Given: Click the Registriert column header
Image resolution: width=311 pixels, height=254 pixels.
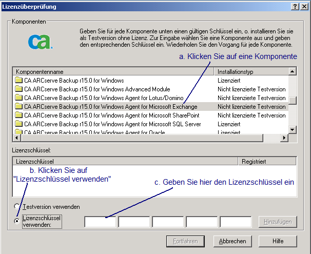Looking at the screenshot, I should click(x=267, y=162).
